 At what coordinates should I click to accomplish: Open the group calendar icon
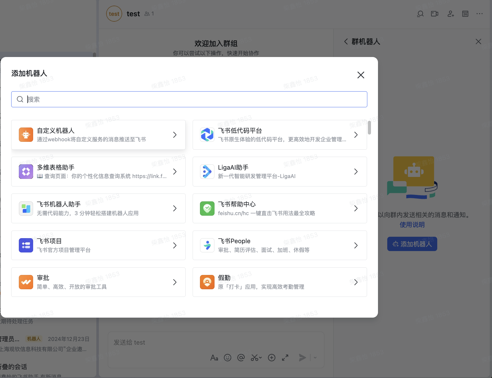tap(465, 14)
